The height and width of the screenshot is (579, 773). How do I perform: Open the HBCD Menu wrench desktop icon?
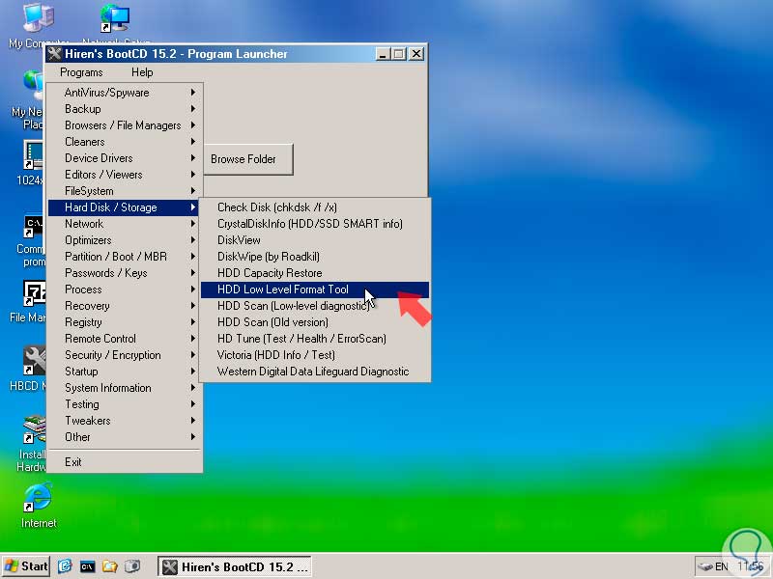(35, 360)
